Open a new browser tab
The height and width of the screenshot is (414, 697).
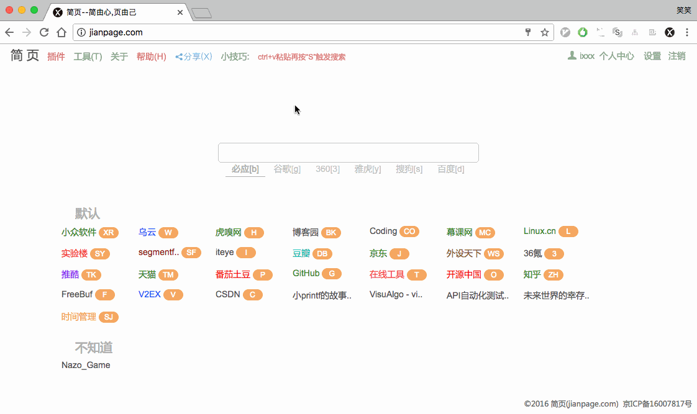tap(202, 13)
